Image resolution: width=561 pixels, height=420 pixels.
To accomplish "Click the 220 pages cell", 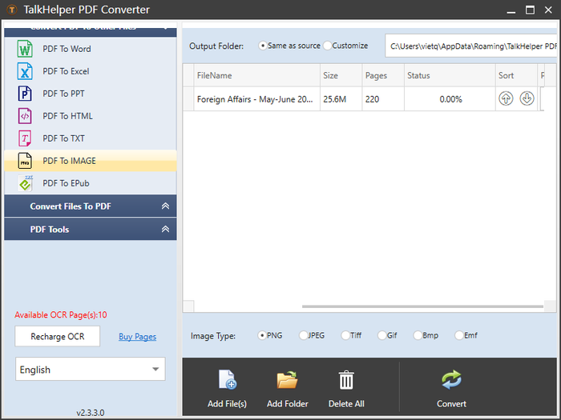I will (x=383, y=99).
